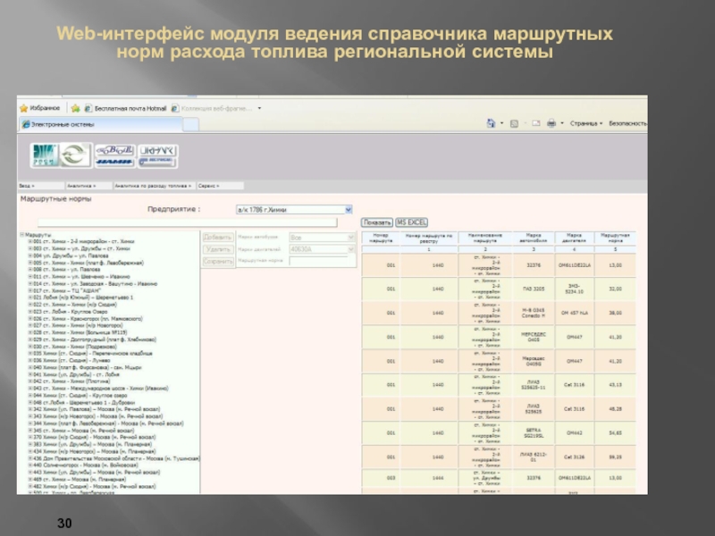Expand the root Маршруты tree node
The height and width of the screenshot is (536, 715).
click(21, 235)
